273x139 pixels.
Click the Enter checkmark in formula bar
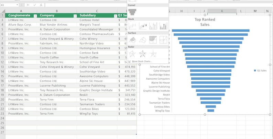pyautogui.click(x=34, y=5)
